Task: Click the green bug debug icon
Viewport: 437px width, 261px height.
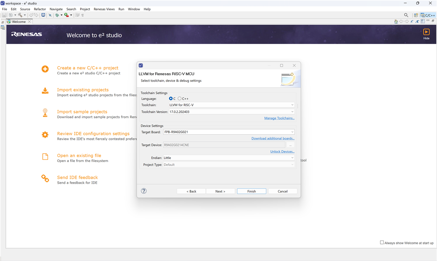Action: pyautogui.click(x=57, y=15)
